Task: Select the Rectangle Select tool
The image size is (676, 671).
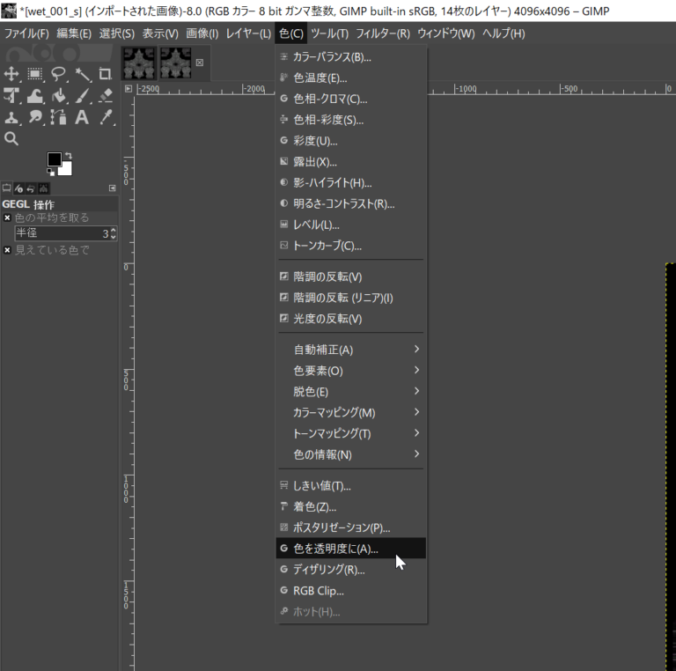Action: tap(35, 74)
